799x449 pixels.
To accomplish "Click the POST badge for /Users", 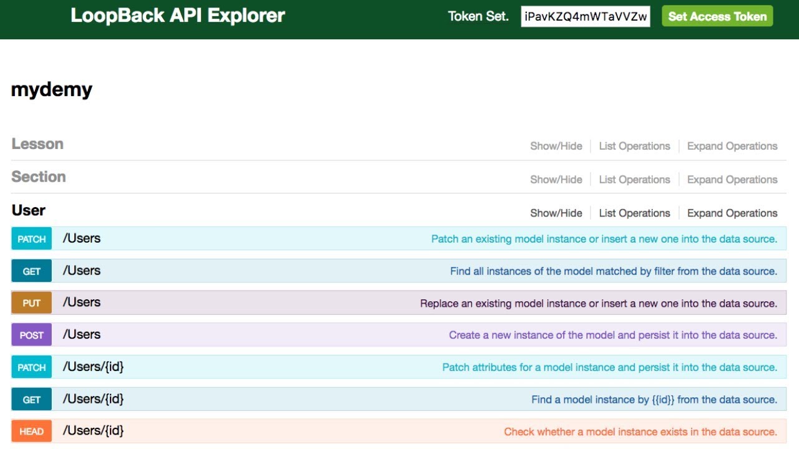I will coord(31,335).
